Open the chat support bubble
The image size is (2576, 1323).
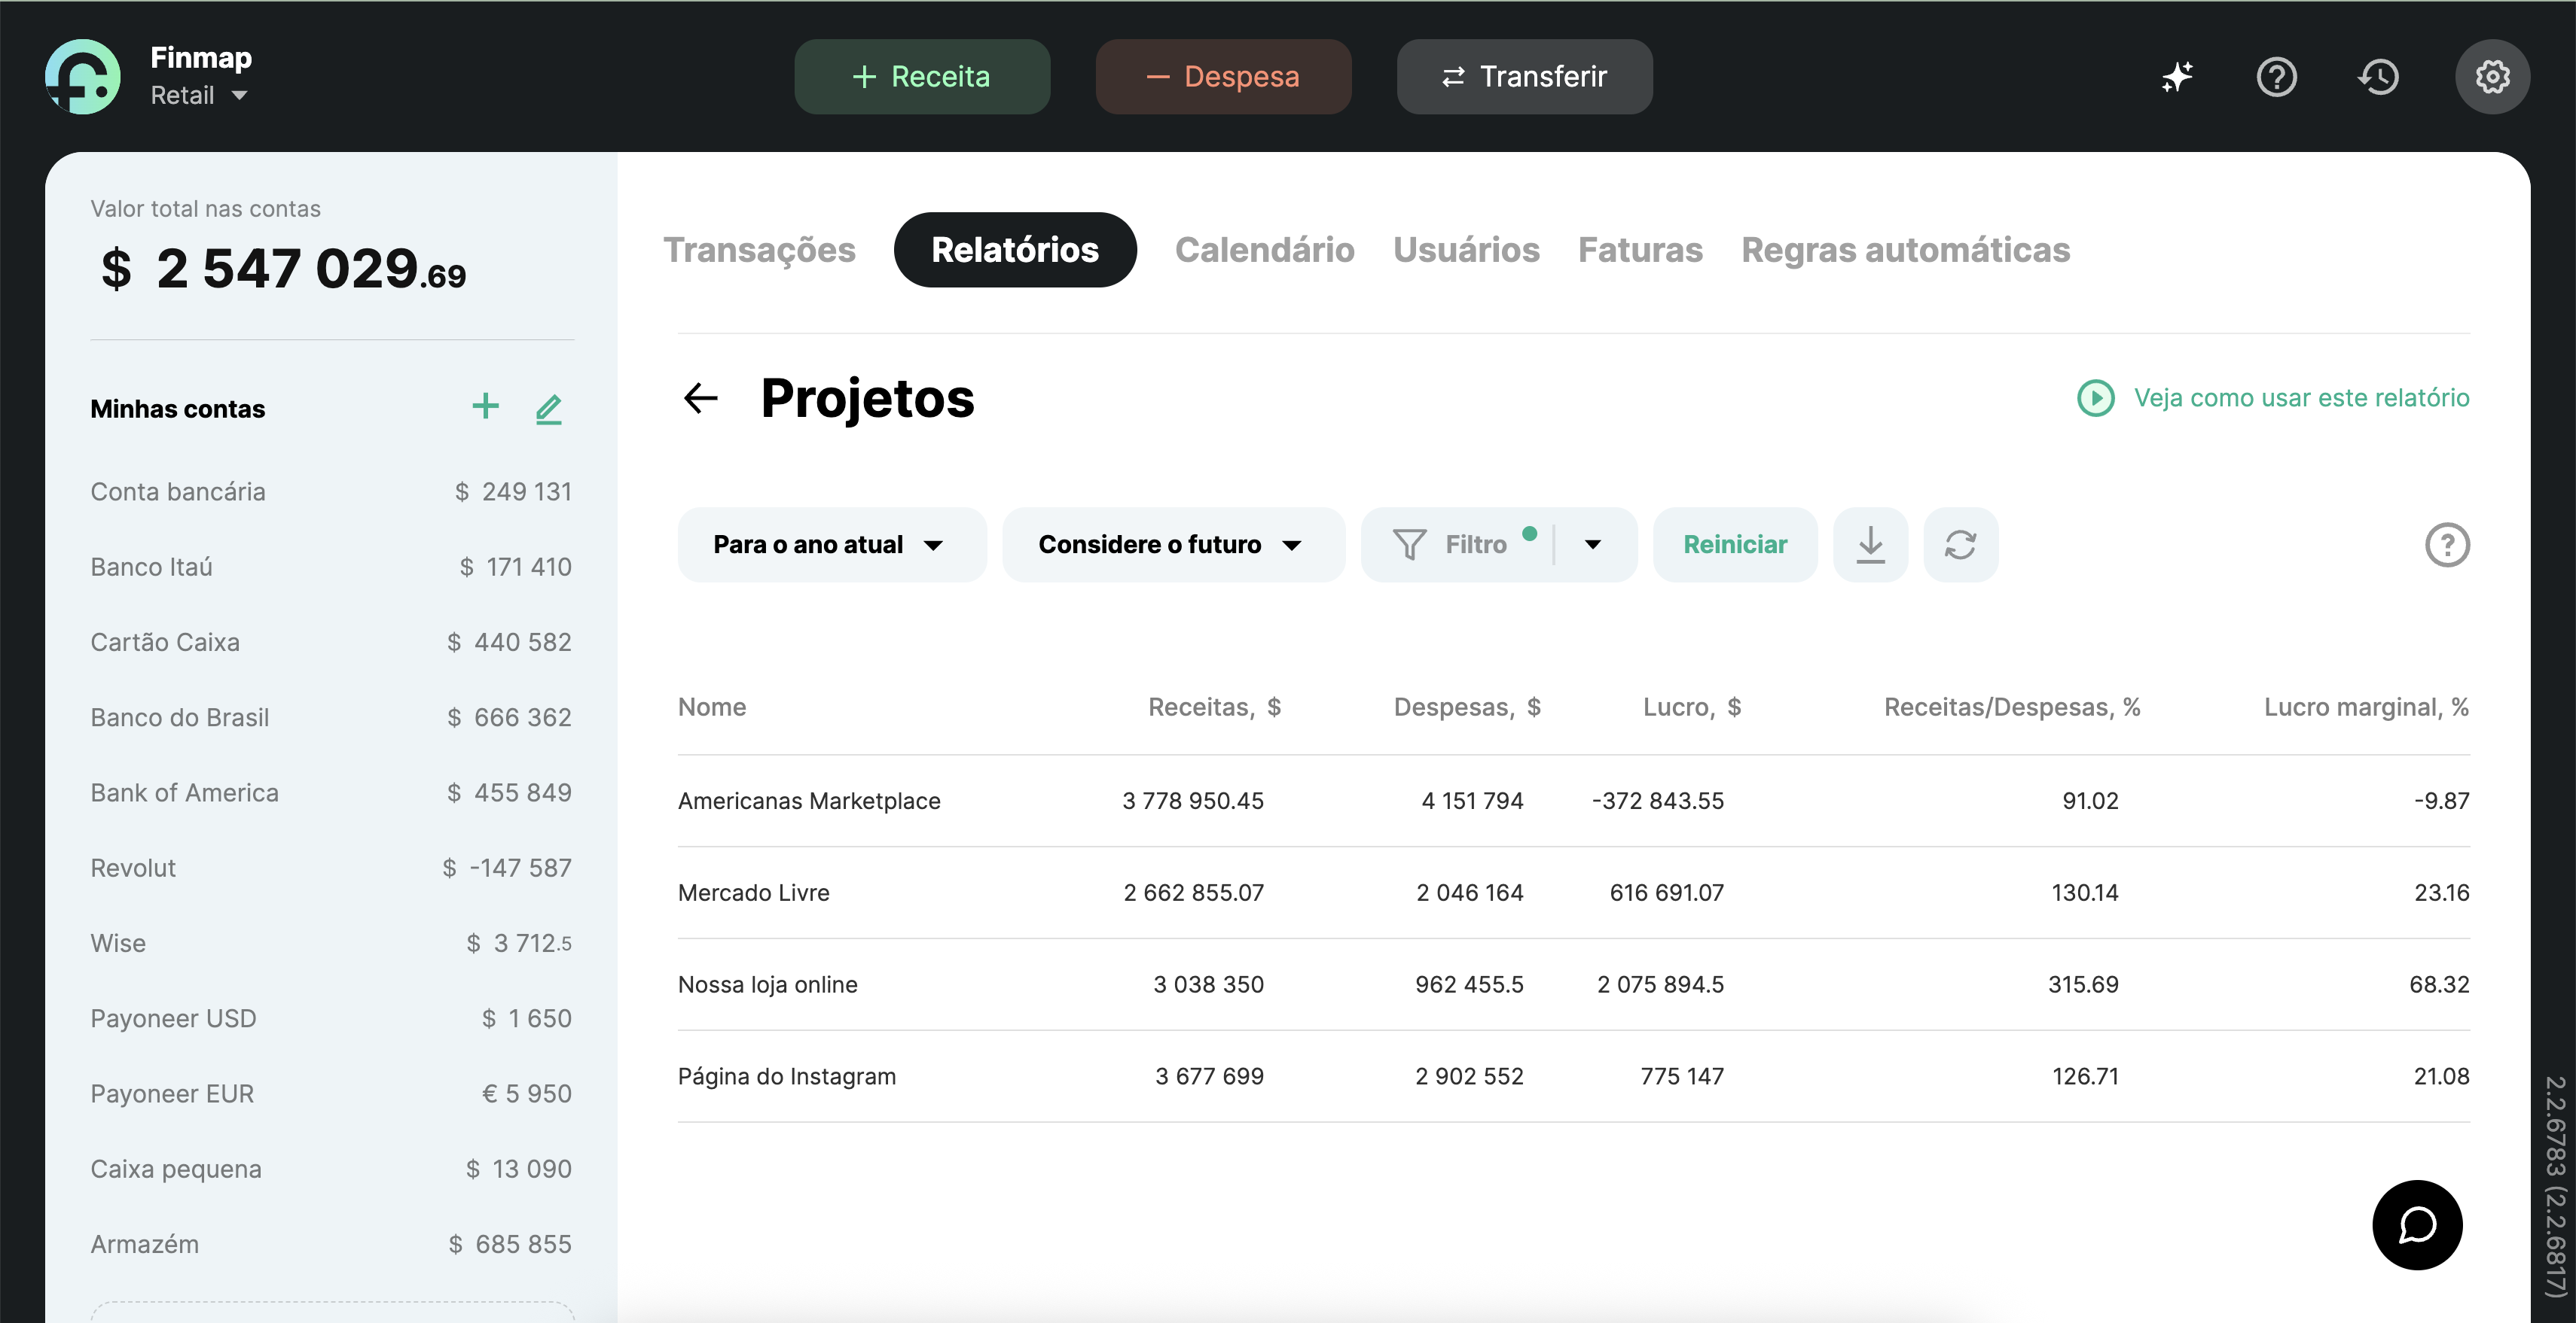click(x=2418, y=1225)
